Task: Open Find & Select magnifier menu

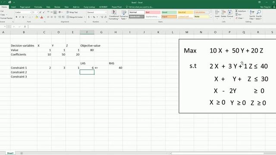Action: point(259,15)
